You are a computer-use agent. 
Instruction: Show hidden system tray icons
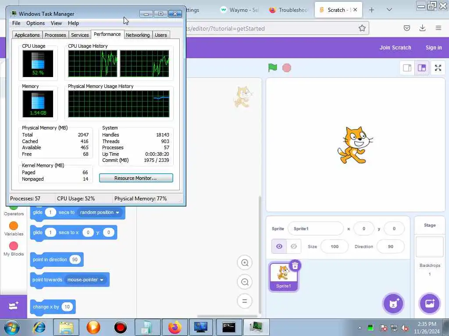click(x=360, y=328)
